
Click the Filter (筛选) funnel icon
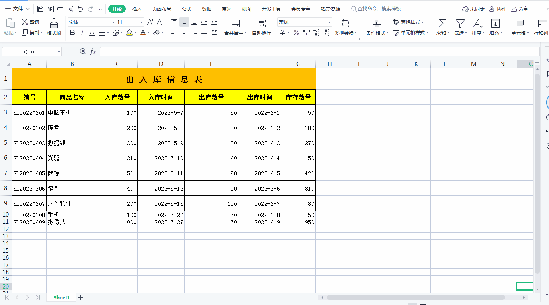click(x=460, y=23)
